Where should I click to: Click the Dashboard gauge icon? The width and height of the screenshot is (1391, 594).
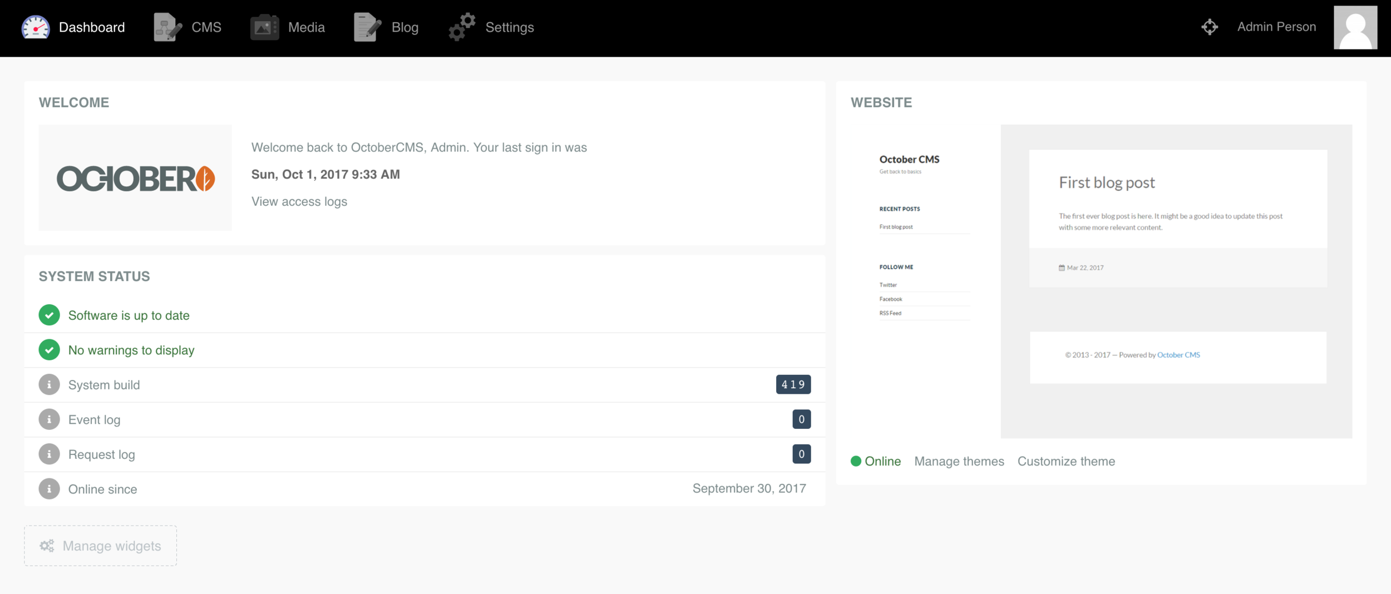pos(36,27)
